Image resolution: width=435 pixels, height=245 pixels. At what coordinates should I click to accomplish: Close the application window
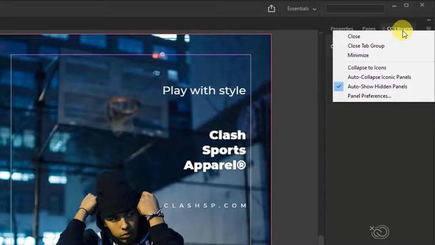421,5
